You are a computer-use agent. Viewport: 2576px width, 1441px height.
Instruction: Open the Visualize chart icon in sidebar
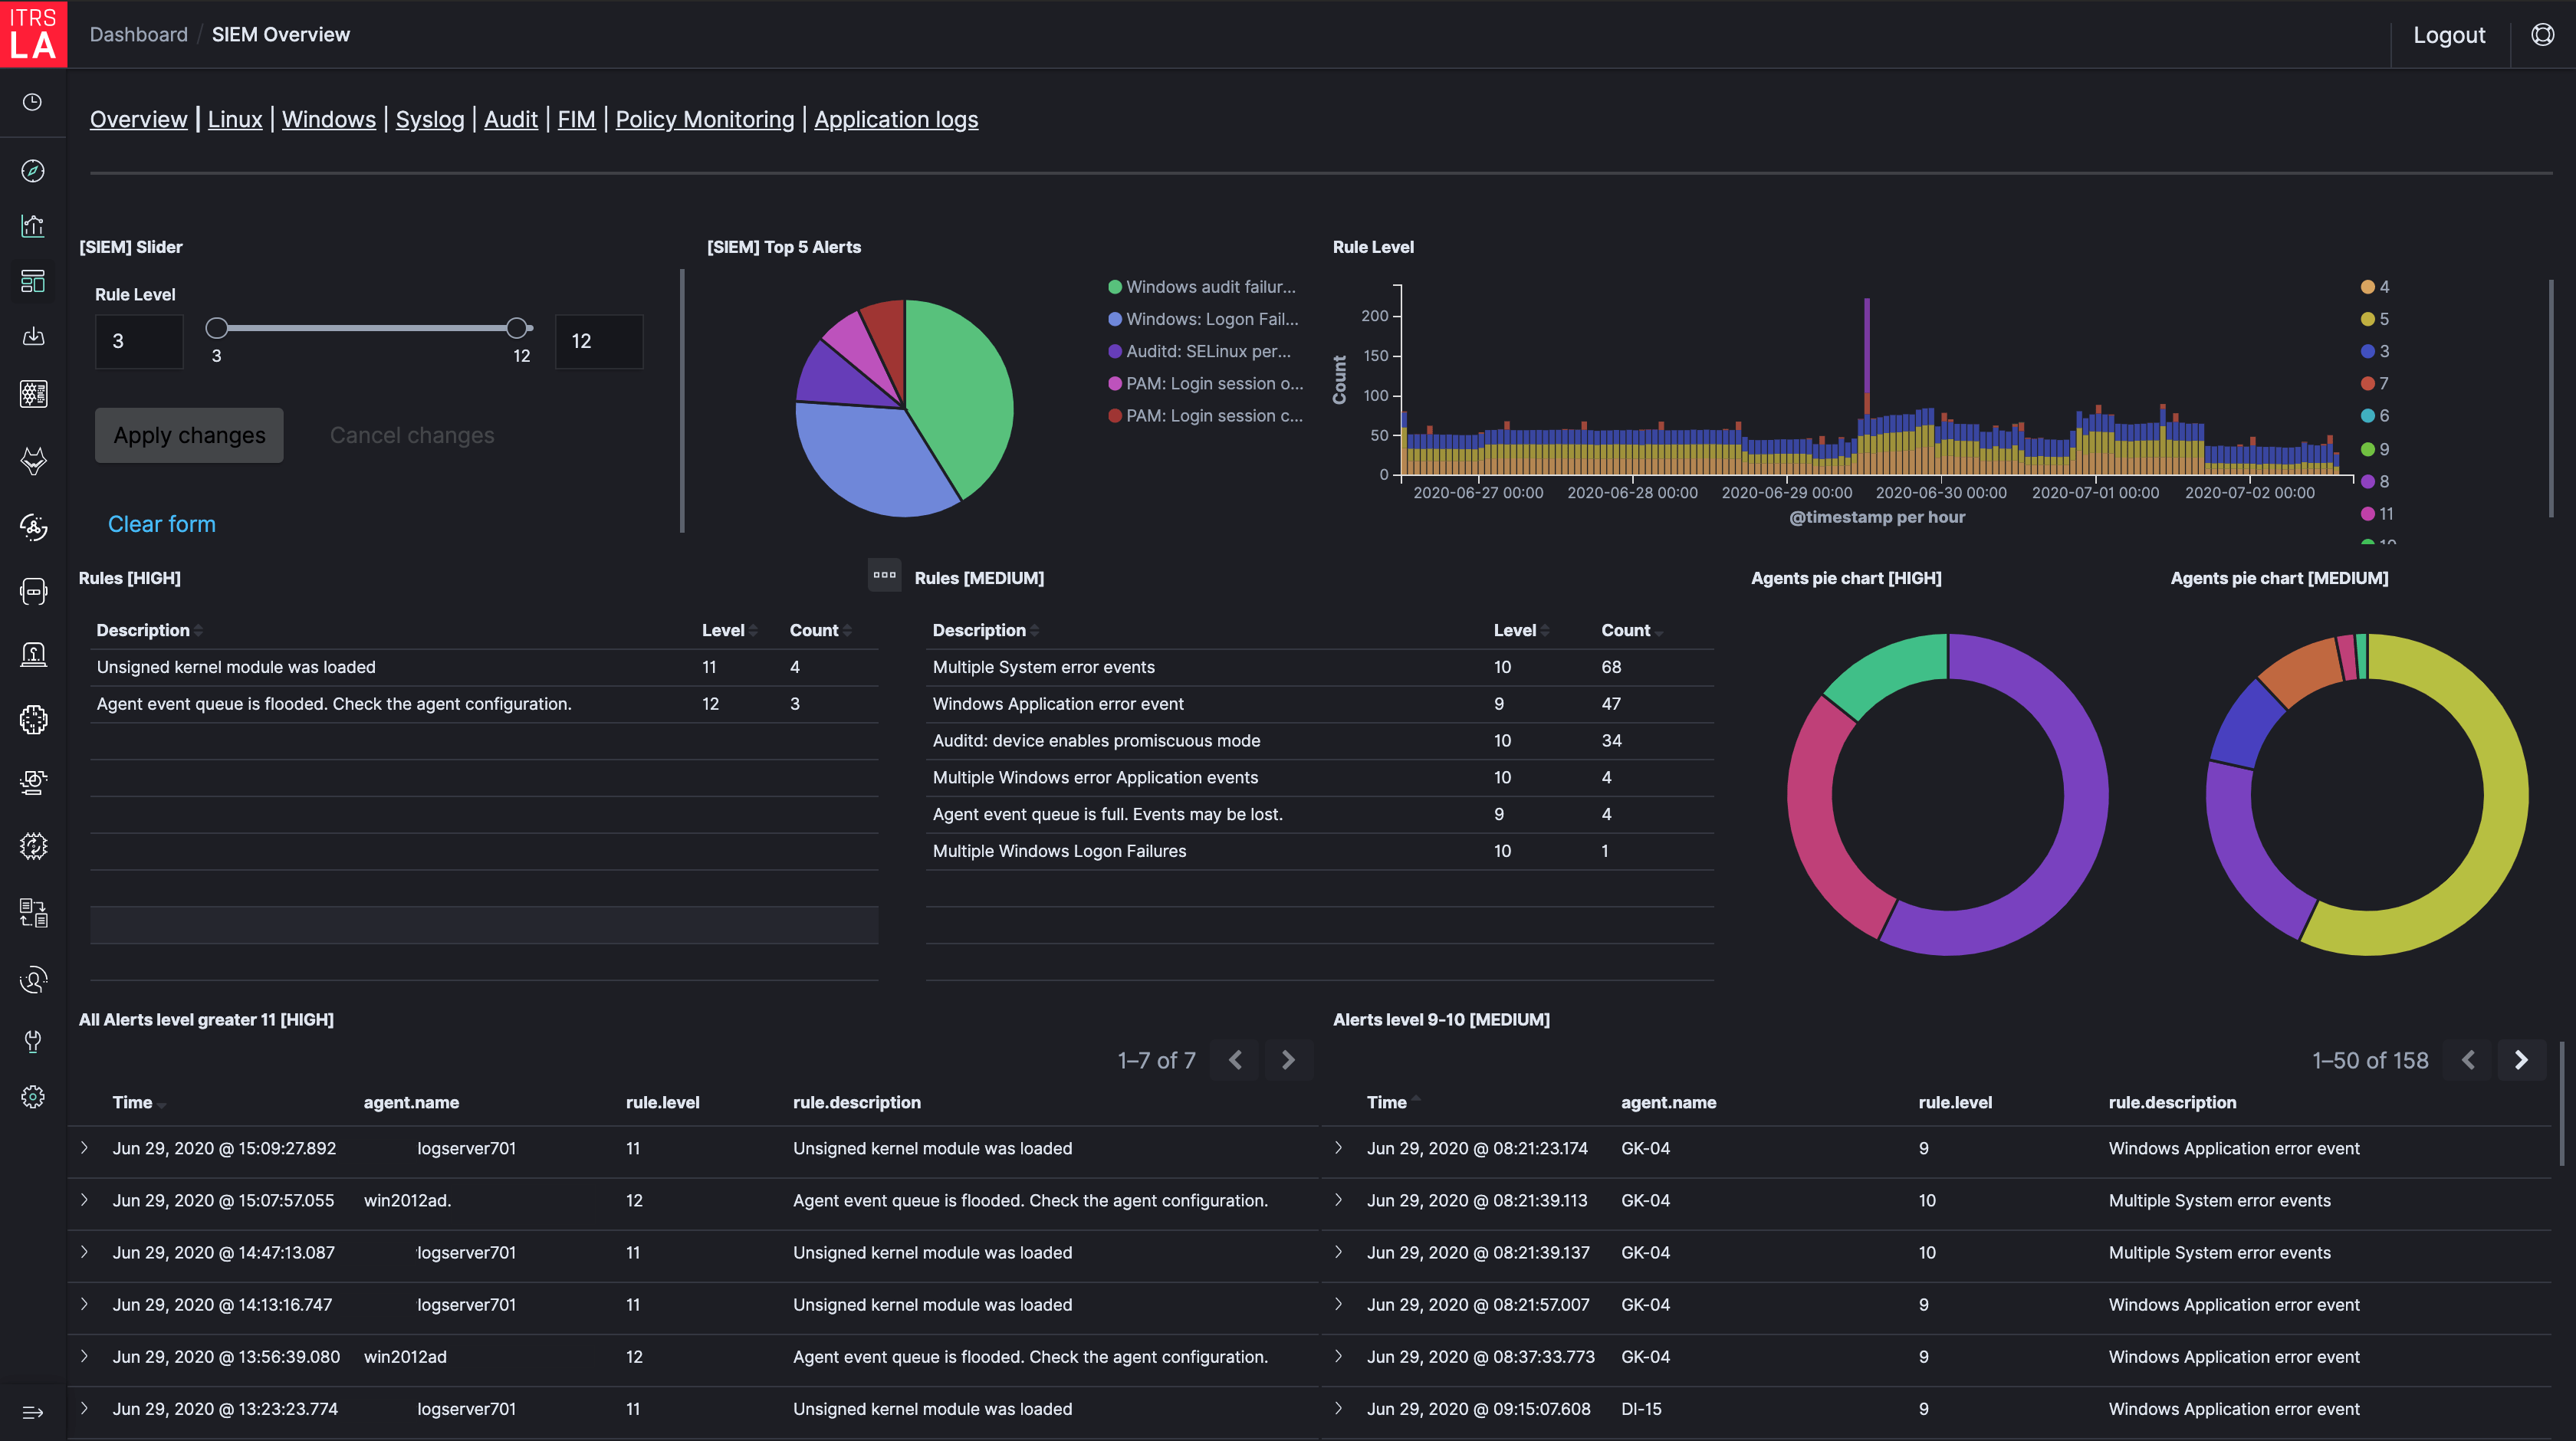33,226
